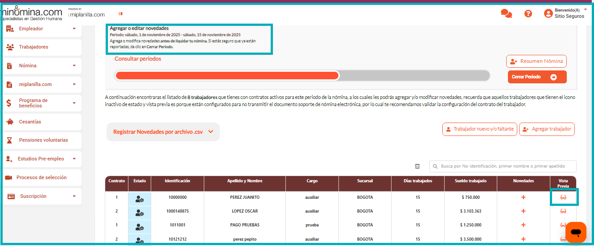Viewport: 594px width, 246px height.
Task: Click Estado icon for PAGO PRUEBAS
Action: 139,225
